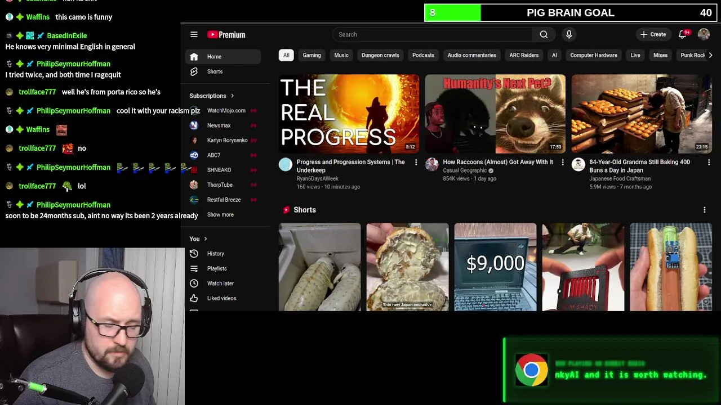Select the Audio commentaries chip
Screen dimensions: 721x405
click(471, 55)
